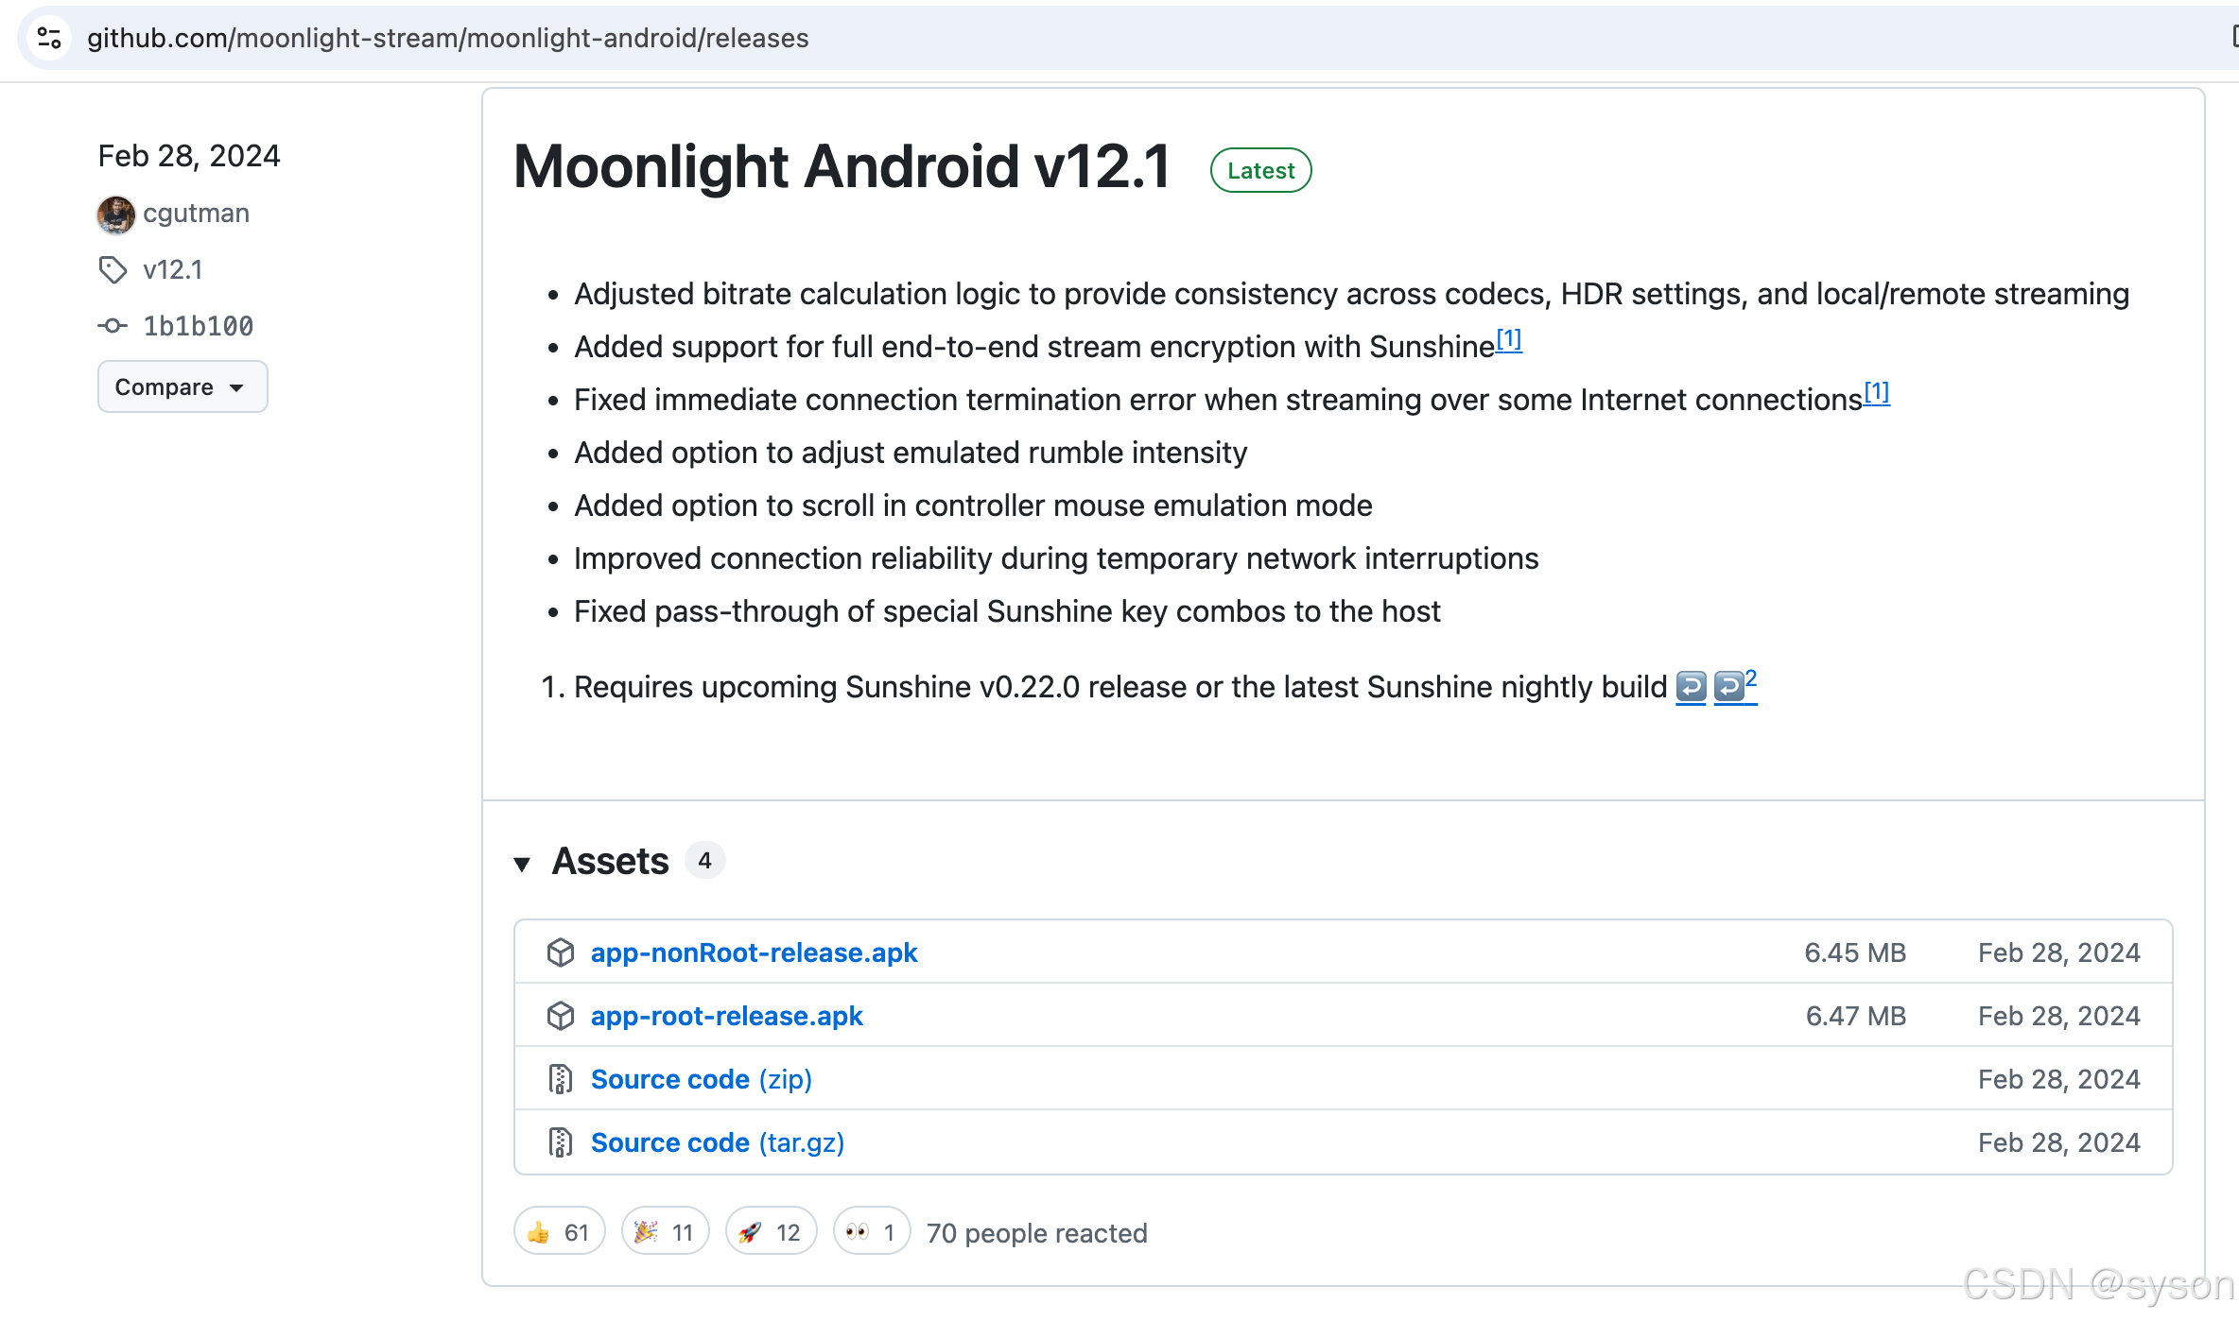The width and height of the screenshot is (2239, 1321).
Task: Click the file icon beside Source code (zip)
Action: (562, 1078)
